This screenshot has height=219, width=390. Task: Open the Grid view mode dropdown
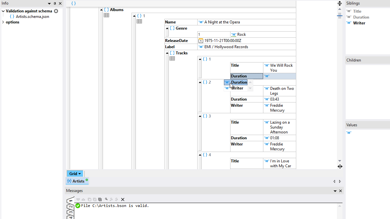[75, 174]
